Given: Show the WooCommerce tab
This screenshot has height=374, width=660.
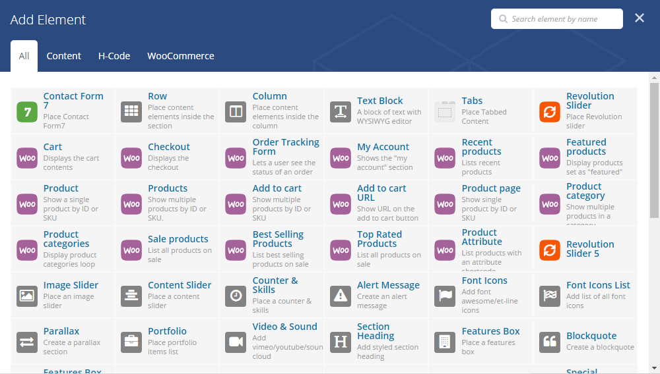Looking at the screenshot, I should [181, 56].
